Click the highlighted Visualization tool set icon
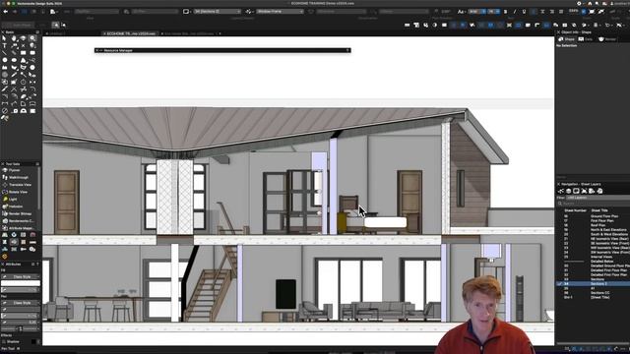This screenshot has height=354, width=630. (14, 242)
